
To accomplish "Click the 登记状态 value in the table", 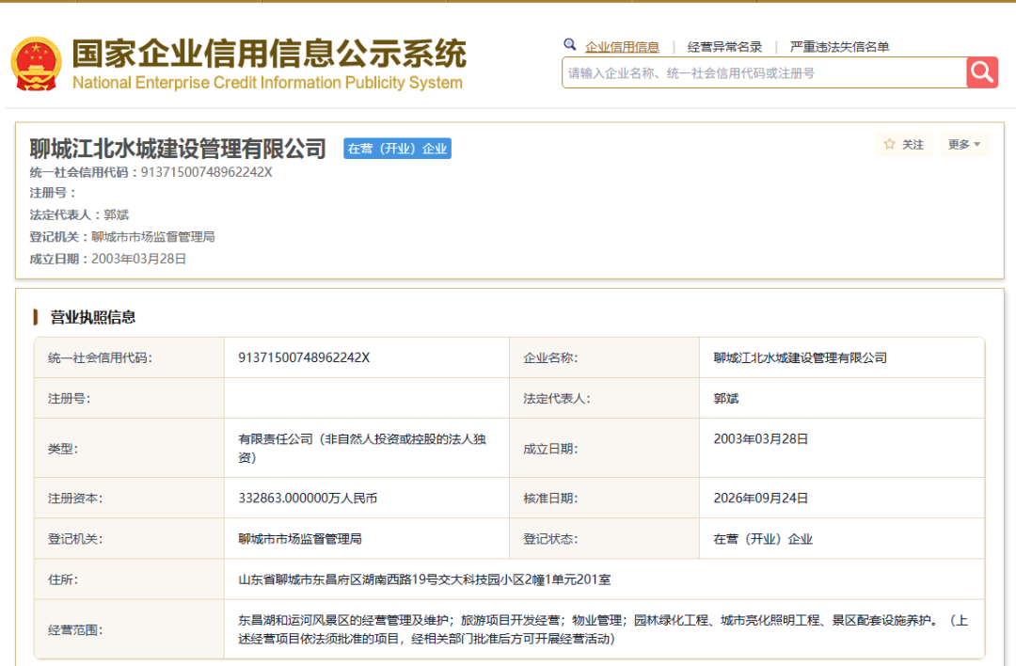I will click(x=763, y=539).
